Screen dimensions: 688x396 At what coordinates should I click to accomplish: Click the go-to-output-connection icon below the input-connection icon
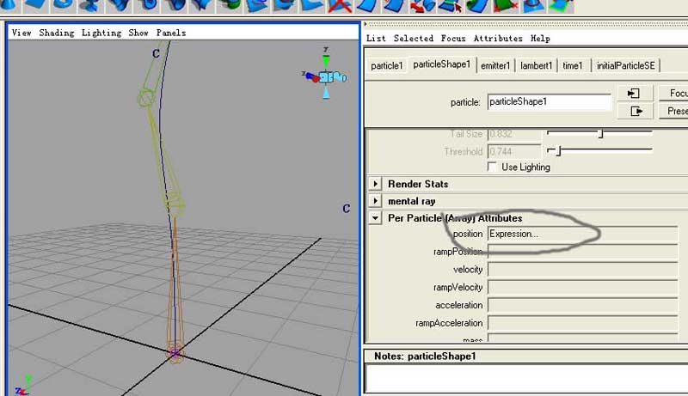[634, 111]
